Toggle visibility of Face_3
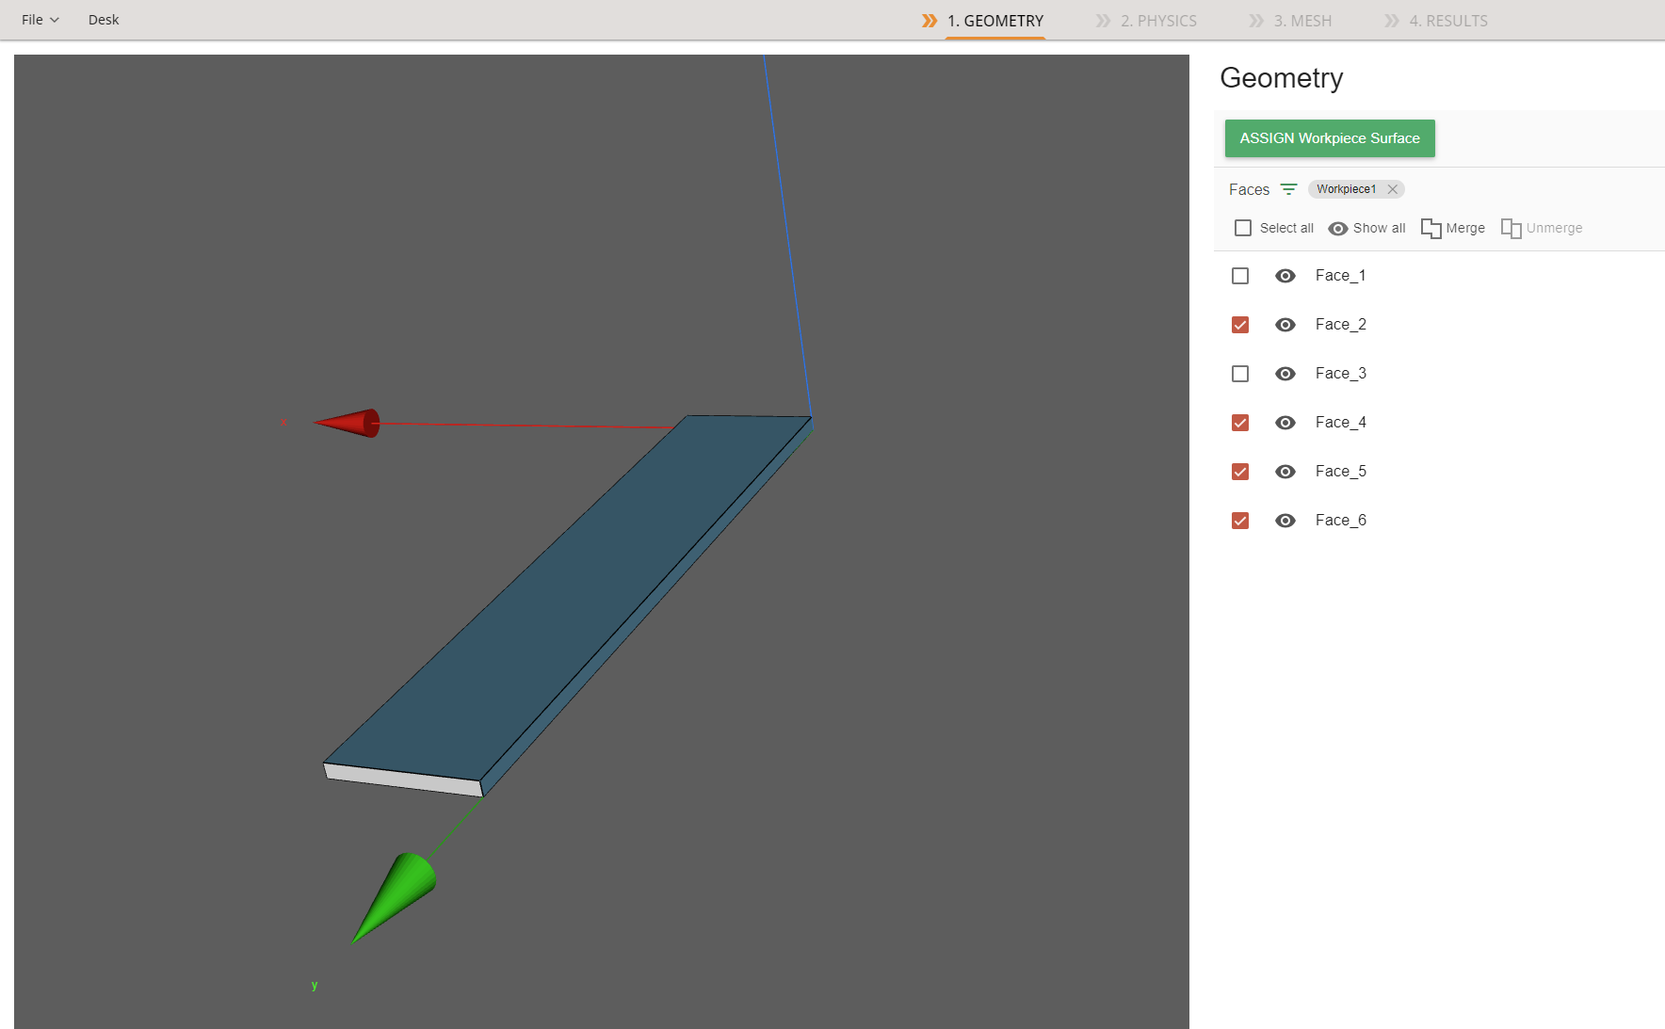 point(1285,374)
